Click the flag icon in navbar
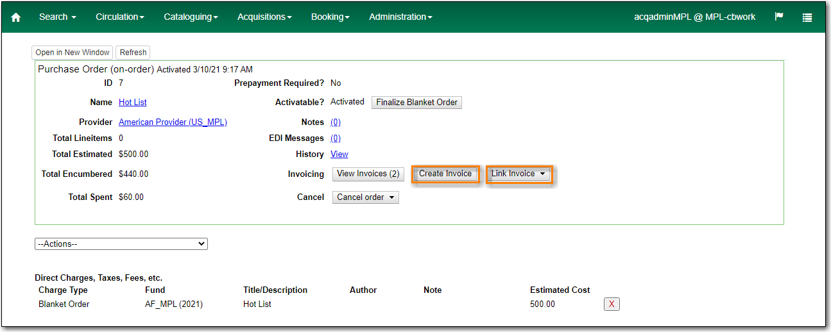Viewport: 831px width, 332px height. pos(779,17)
